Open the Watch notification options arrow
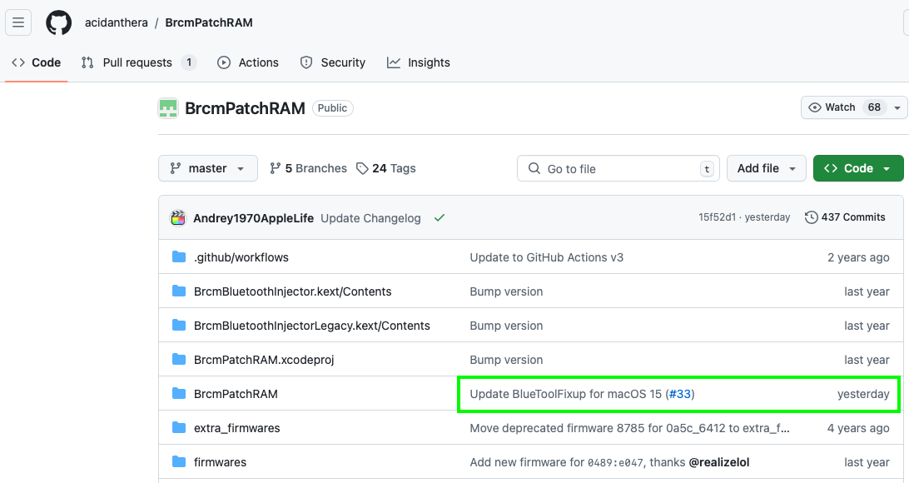 coord(897,107)
